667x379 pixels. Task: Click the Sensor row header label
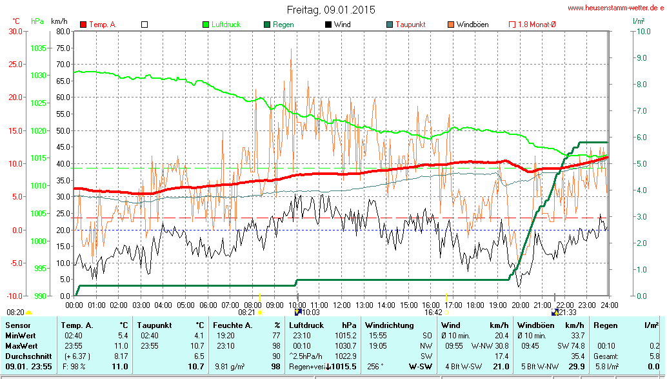pyautogui.click(x=17, y=325)
